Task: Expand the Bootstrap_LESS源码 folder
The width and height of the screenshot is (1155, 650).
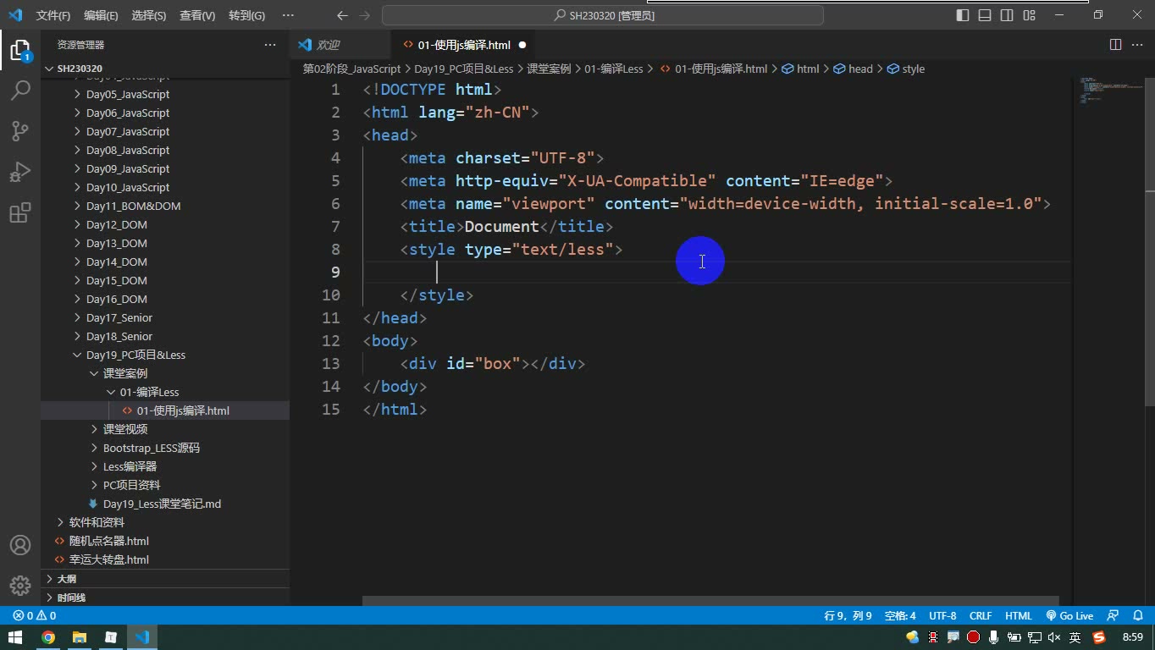Action: (165, 448)
